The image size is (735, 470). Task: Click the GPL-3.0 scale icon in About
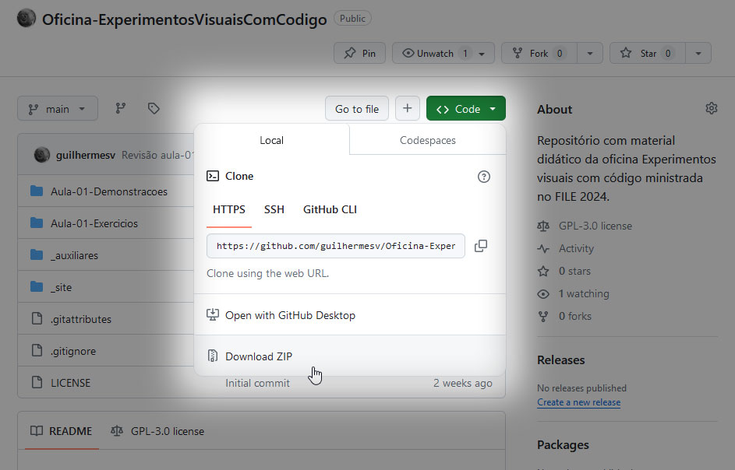tap(543, 226)
